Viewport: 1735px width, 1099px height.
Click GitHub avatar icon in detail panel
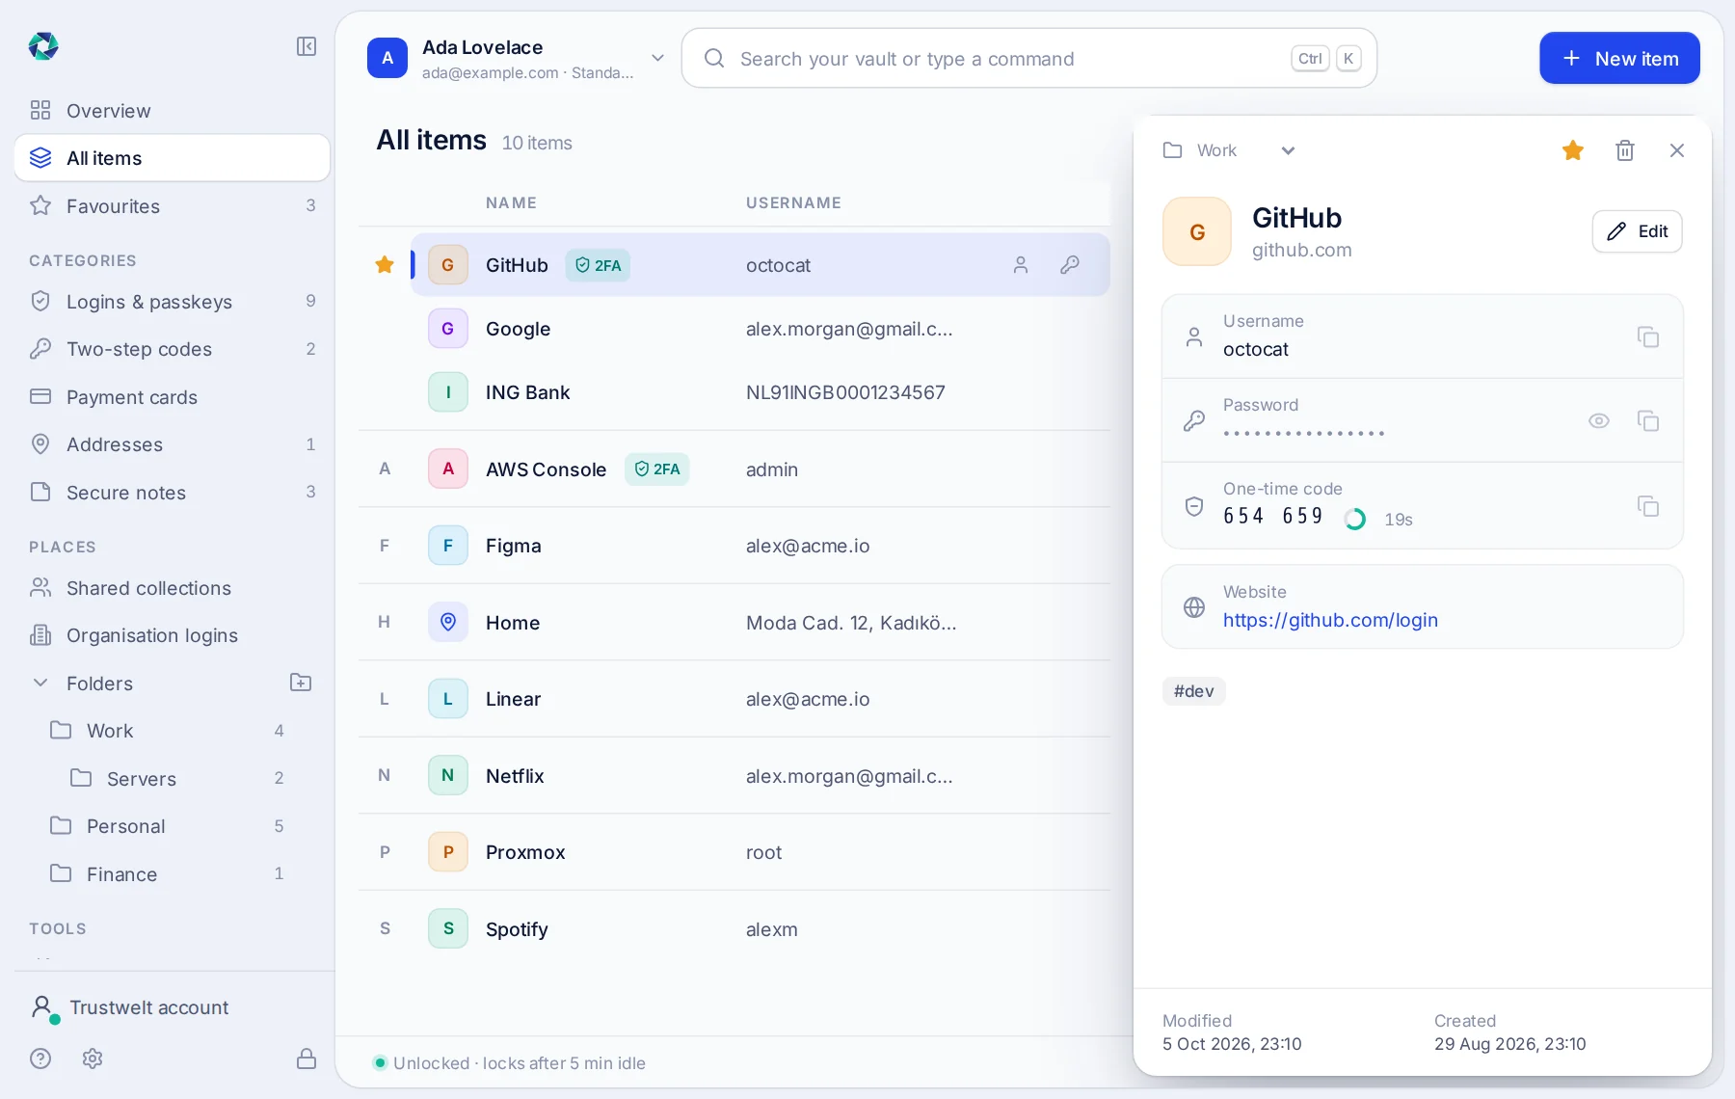[1197, 231]
